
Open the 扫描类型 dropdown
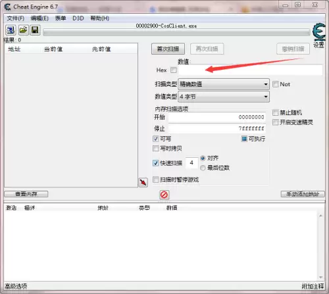pyautogui.click(x=224, y=84)
